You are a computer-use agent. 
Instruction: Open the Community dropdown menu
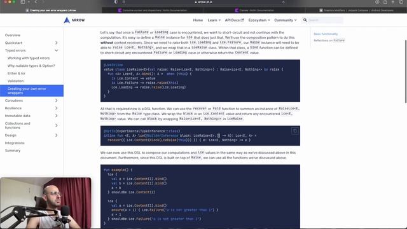point(286,20)
